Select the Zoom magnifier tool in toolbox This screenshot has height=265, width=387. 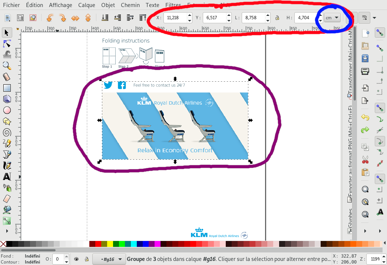[x=7, y=65]
